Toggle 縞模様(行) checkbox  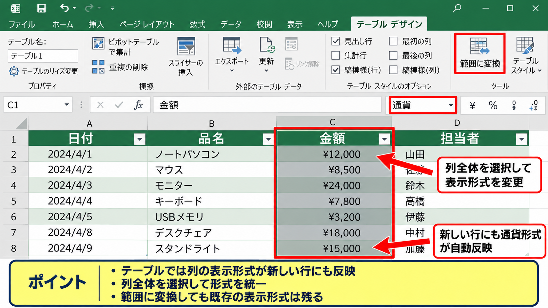(336, 70)
